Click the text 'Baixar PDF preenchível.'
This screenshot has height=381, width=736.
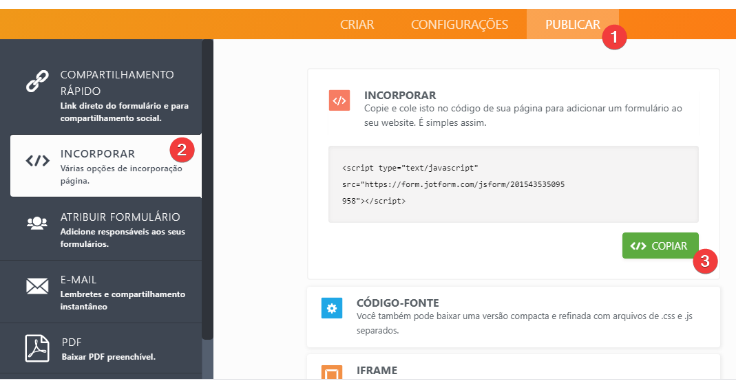[x=108, y=357]
